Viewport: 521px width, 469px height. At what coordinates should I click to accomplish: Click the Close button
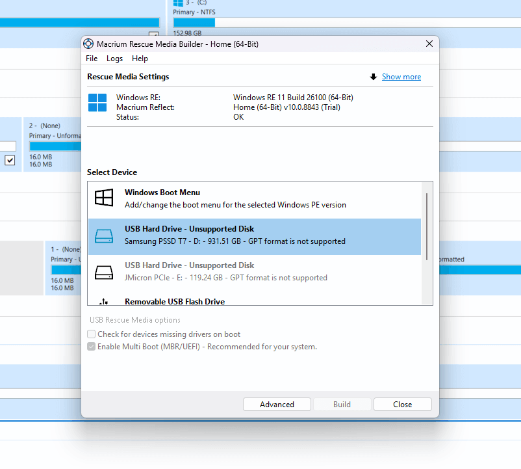403,405
